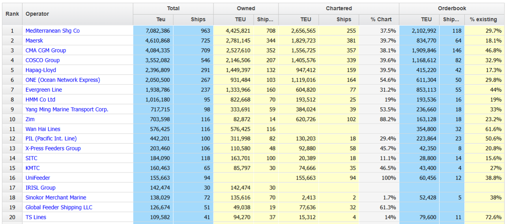Open the Wan Hai Lines link
Viewport: 505px width, 224px height.
43,129
